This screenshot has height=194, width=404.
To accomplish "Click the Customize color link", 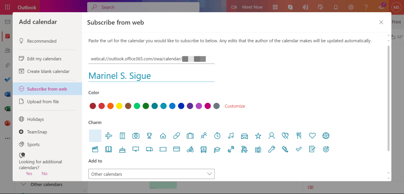I will (235, 106).
